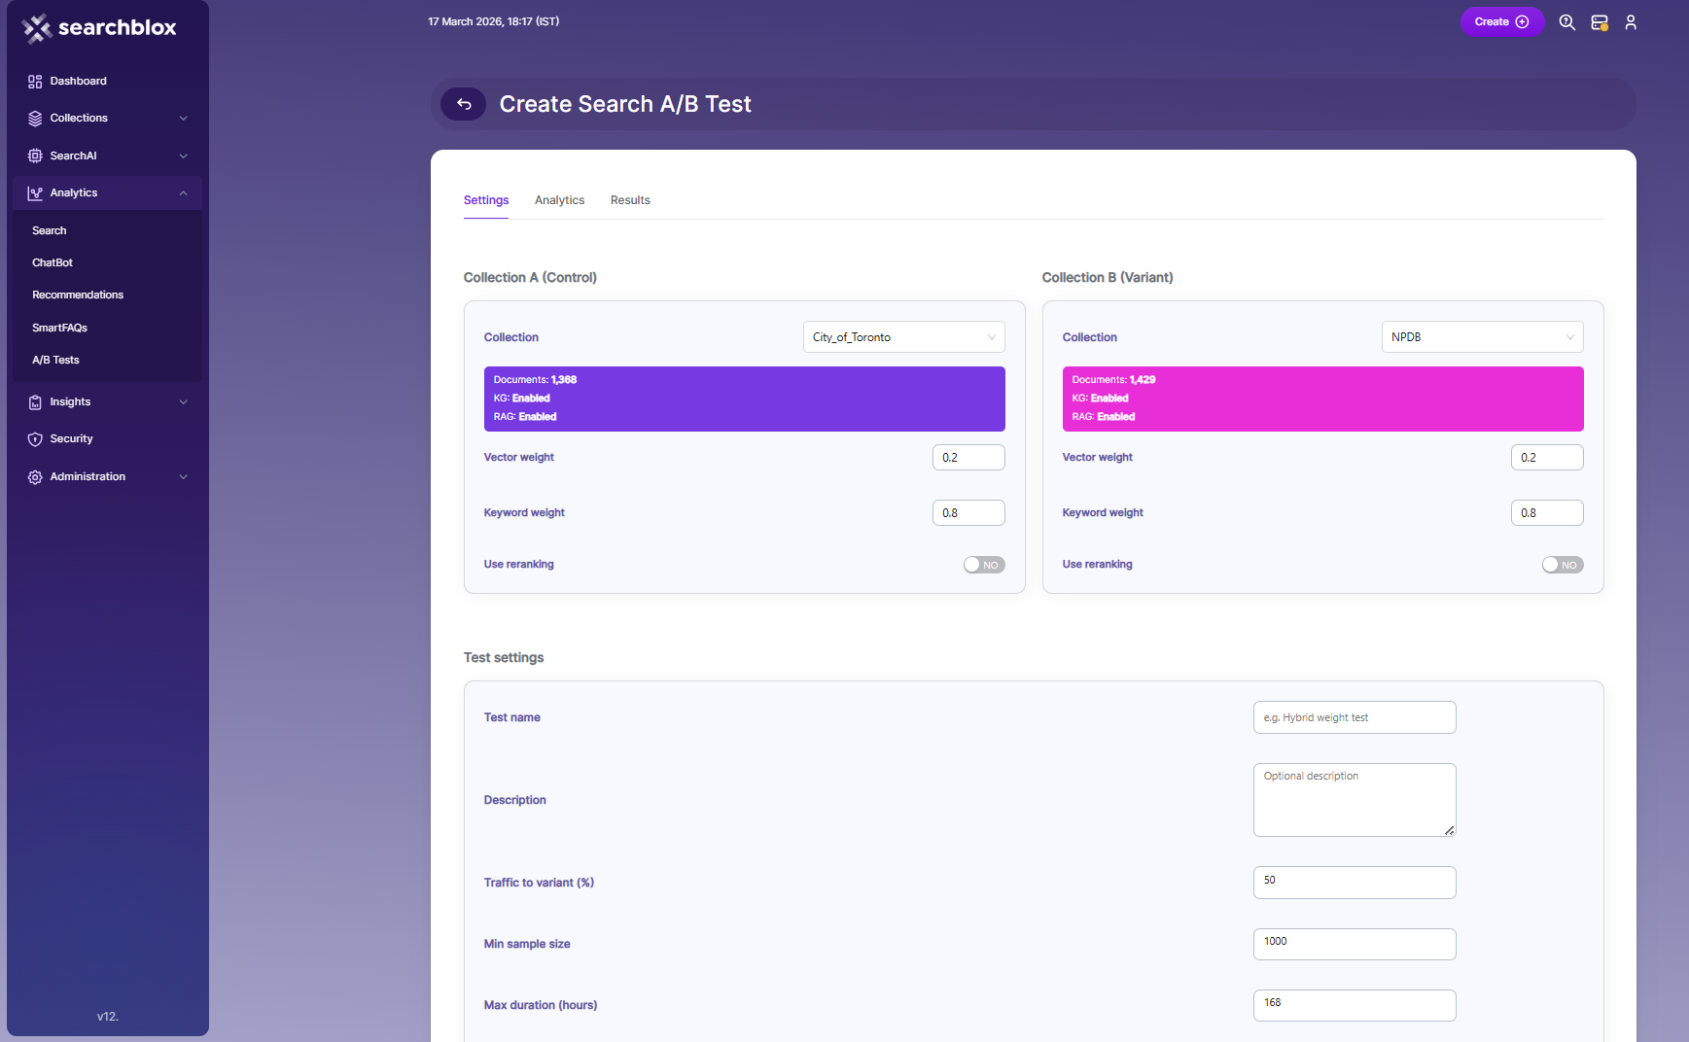Screen dimensions: 1689x1042
Task: Click the 'v12.' version text
Action: (108, 1017)
